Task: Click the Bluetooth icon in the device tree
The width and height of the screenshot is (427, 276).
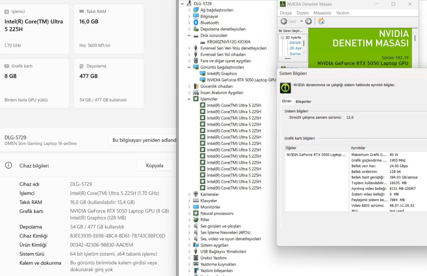Action: point(196,23)
